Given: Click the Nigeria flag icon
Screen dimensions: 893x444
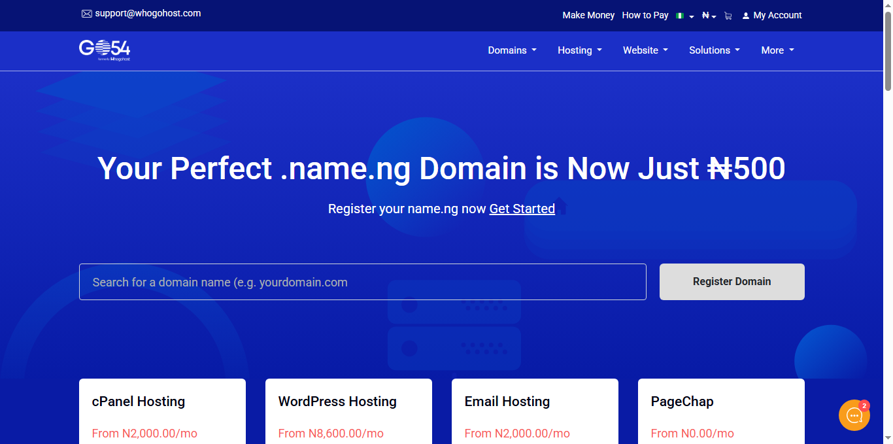Looking at the screenshot, I should (681, 15).
